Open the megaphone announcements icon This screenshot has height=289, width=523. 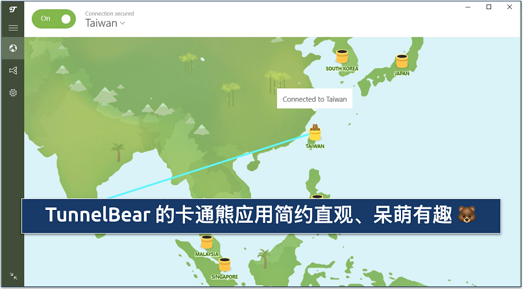coord(13,71)
